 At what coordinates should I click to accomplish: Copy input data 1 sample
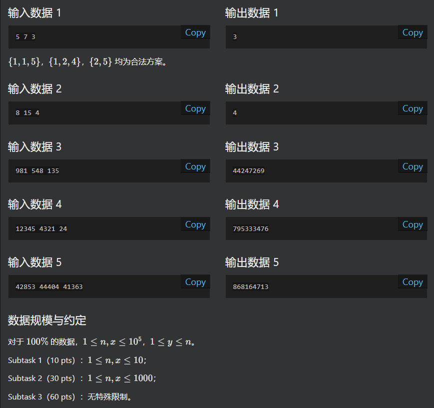[x=195, y=32]
